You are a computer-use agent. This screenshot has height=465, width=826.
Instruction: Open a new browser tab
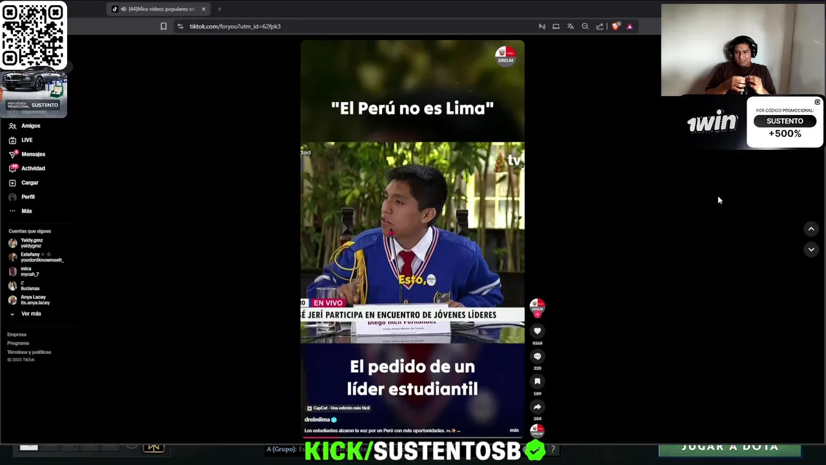coord(219,9)
